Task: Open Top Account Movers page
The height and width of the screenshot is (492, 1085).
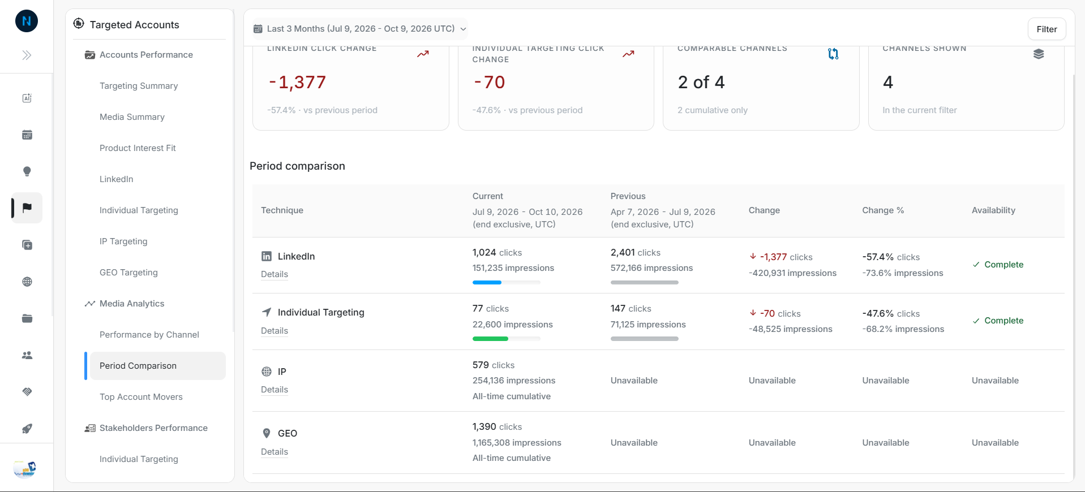Action: [141, 397]
